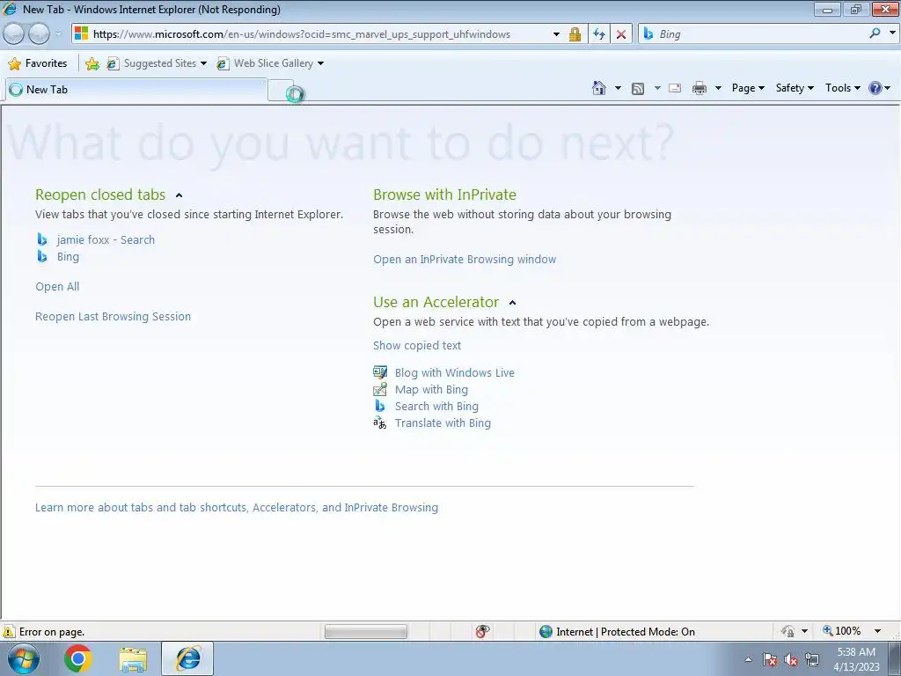Click the Forward navigation button
The image size is (901, 676).
click(x=39, y=34)
